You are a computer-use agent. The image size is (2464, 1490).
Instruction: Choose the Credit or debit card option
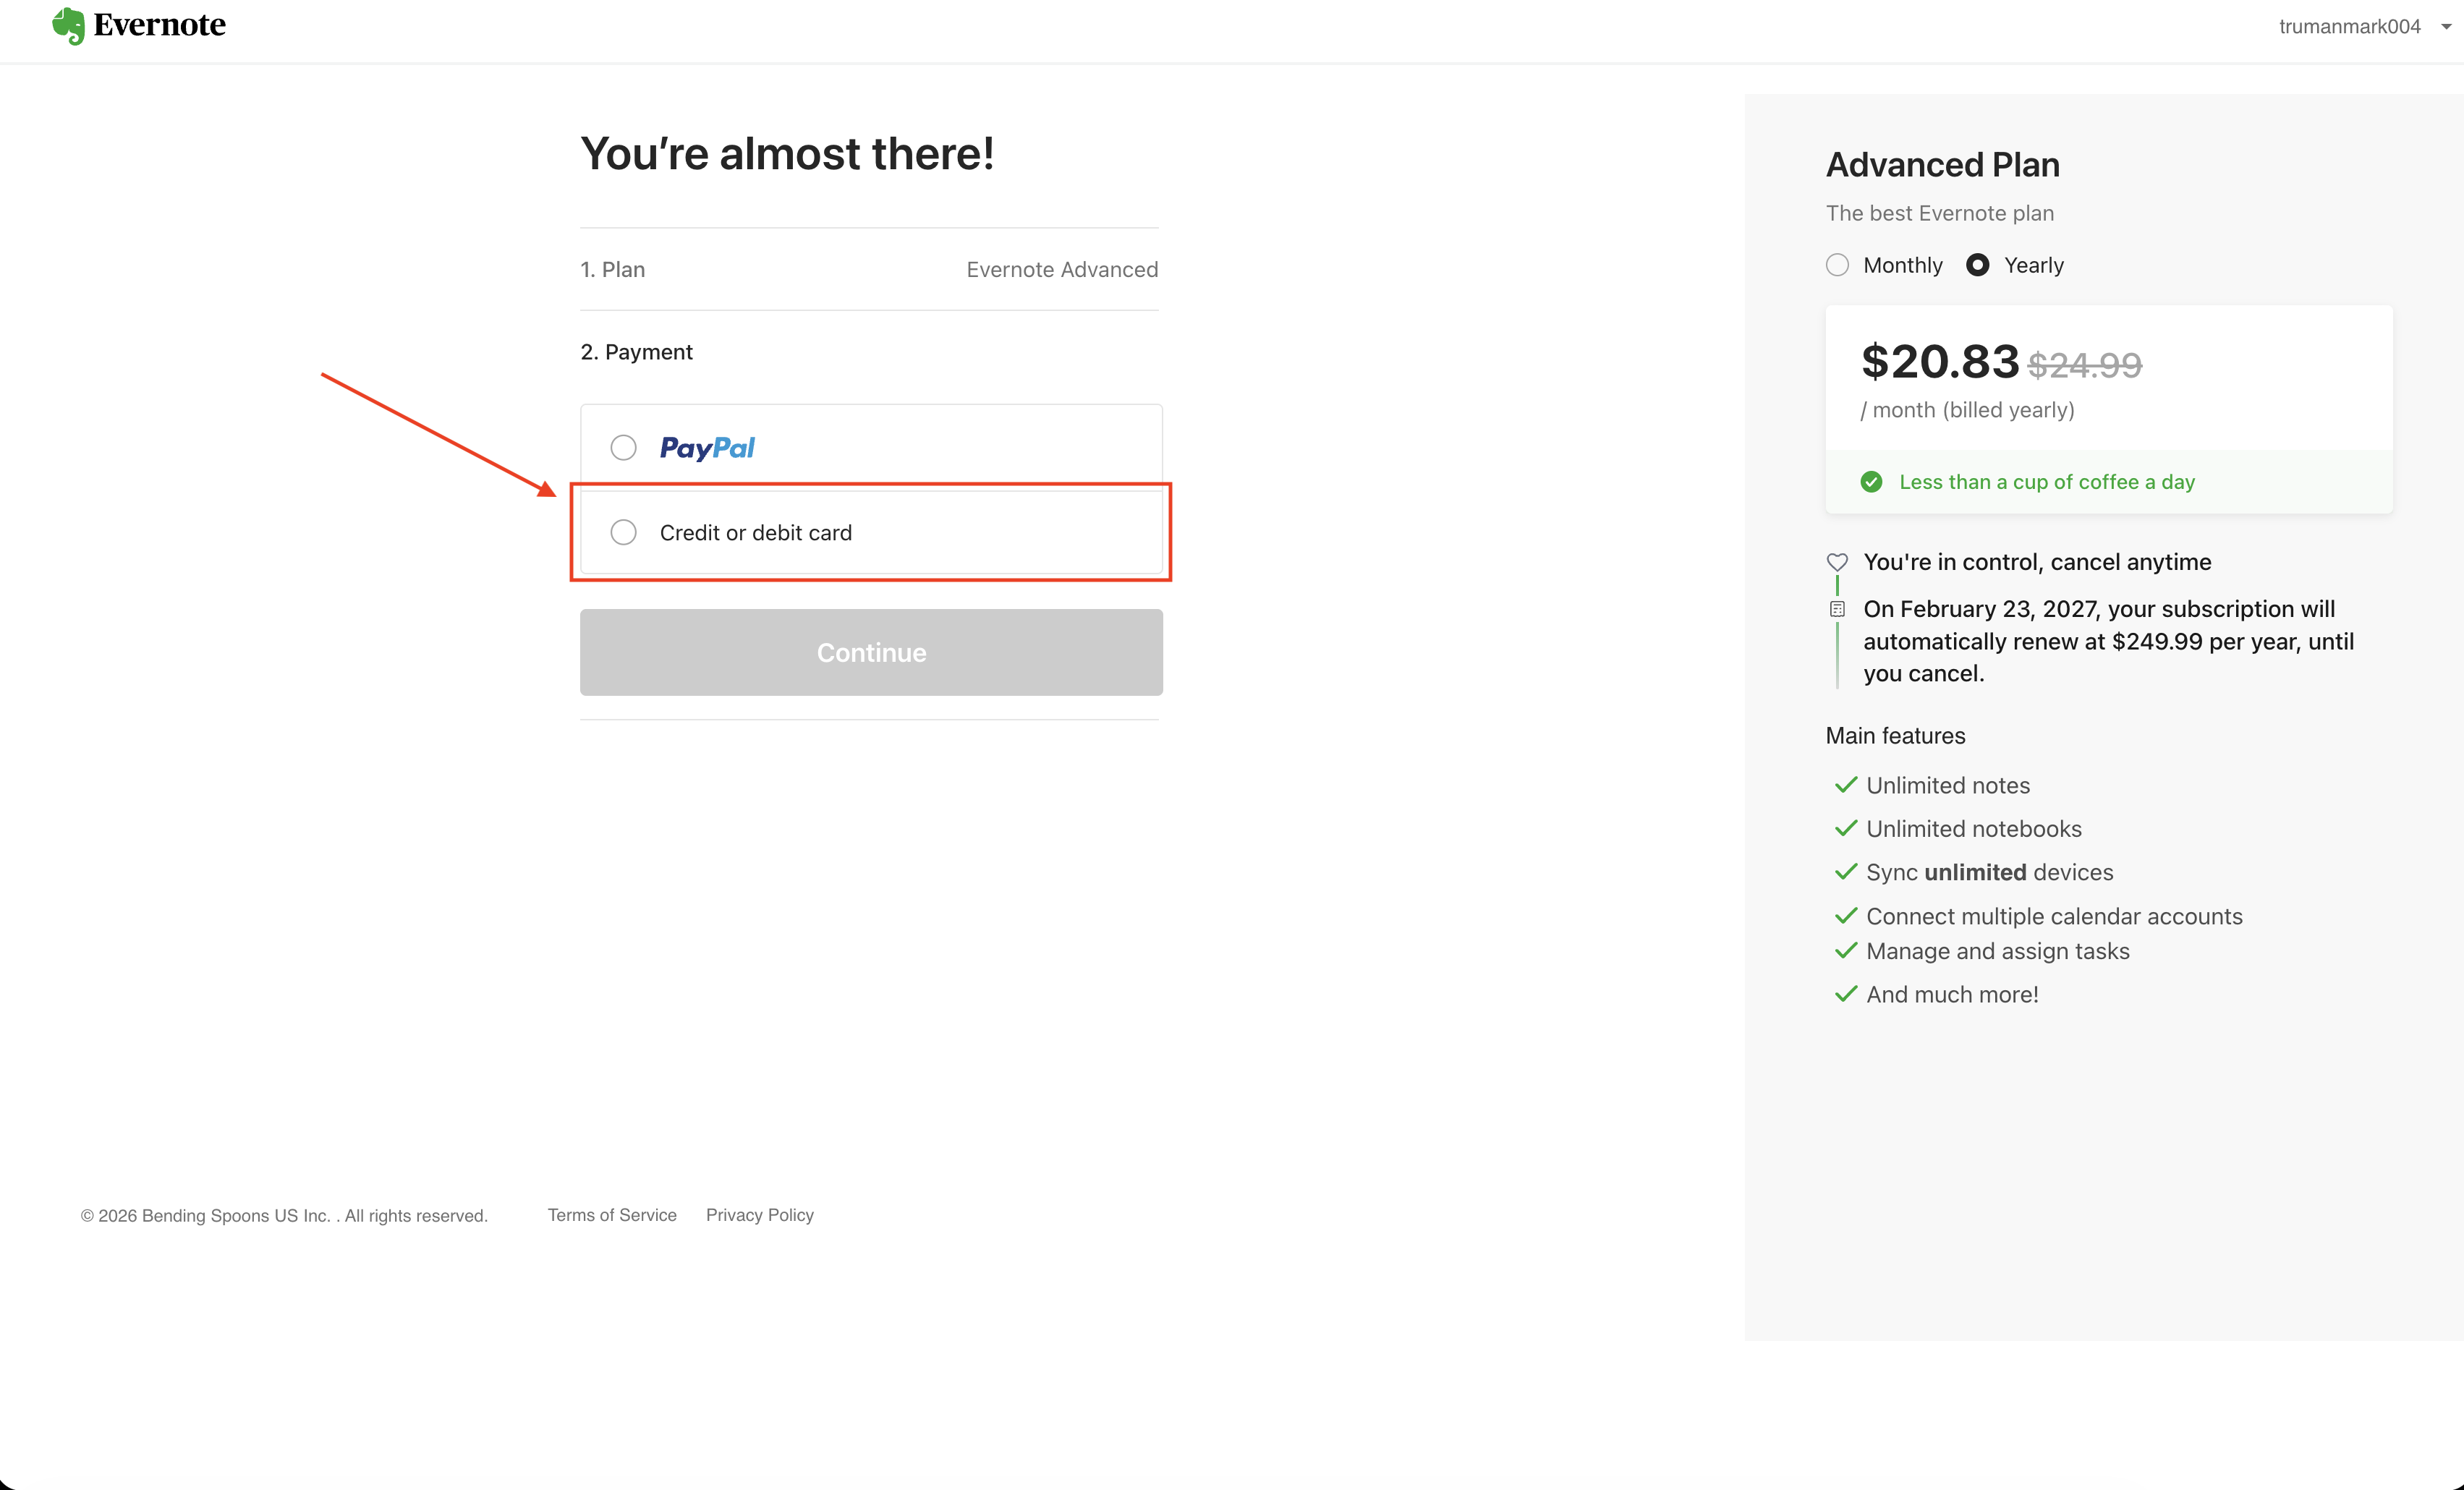[x=623, y=532]
